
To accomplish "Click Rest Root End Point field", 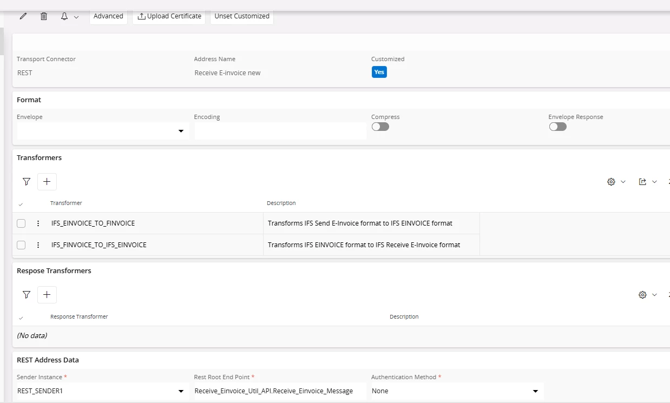I will coord(280,391).
